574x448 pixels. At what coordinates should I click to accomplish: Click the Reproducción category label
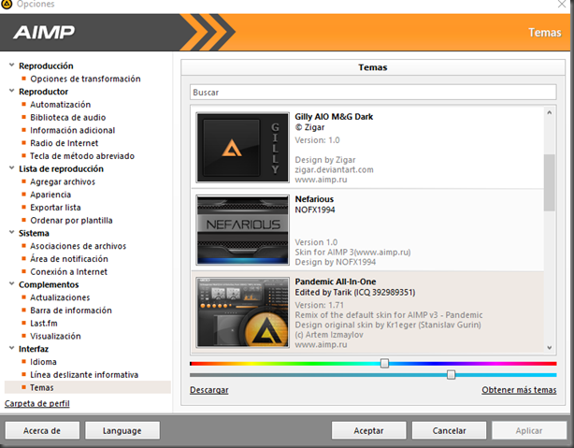(x=46, y=65)
